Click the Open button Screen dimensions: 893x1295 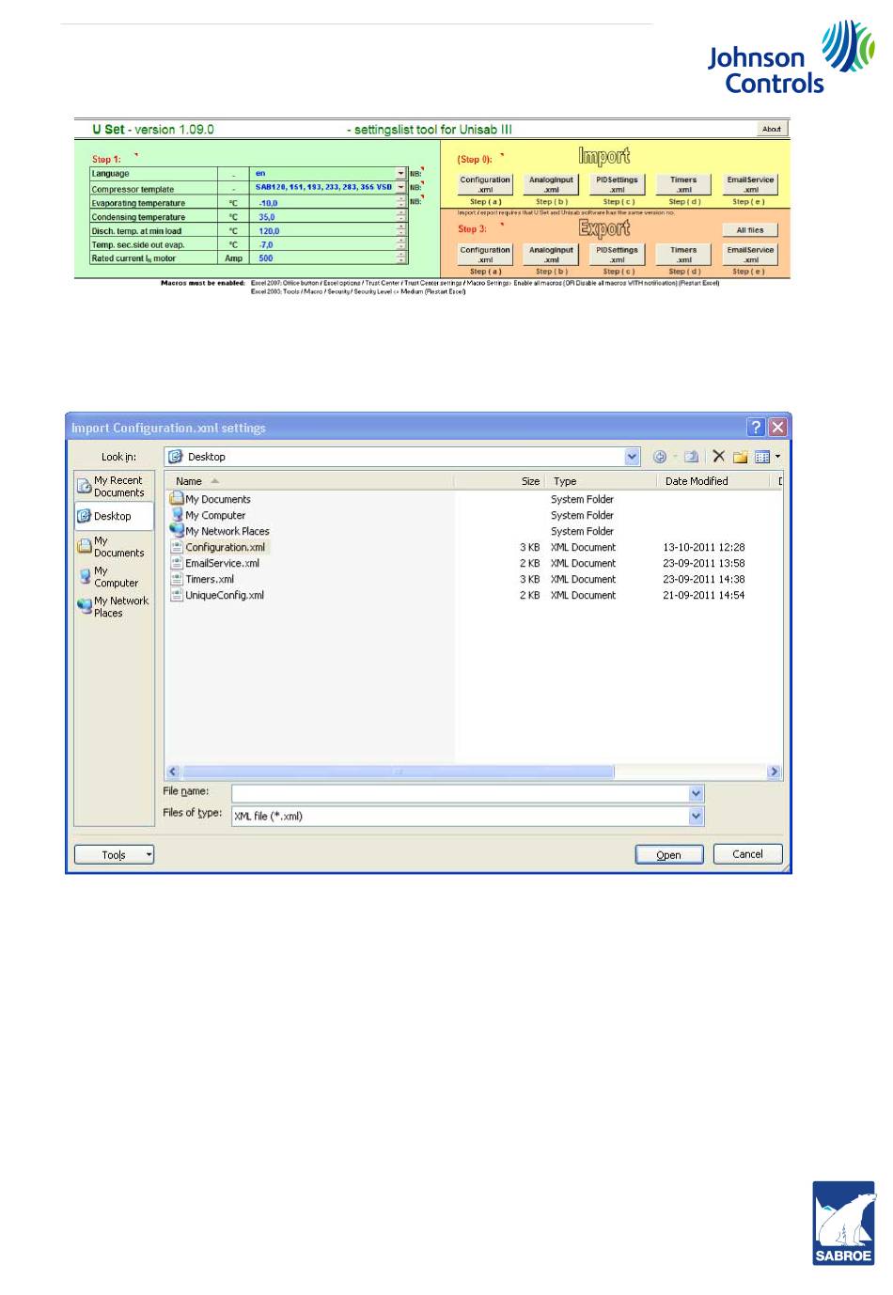[x=669, y=854]
